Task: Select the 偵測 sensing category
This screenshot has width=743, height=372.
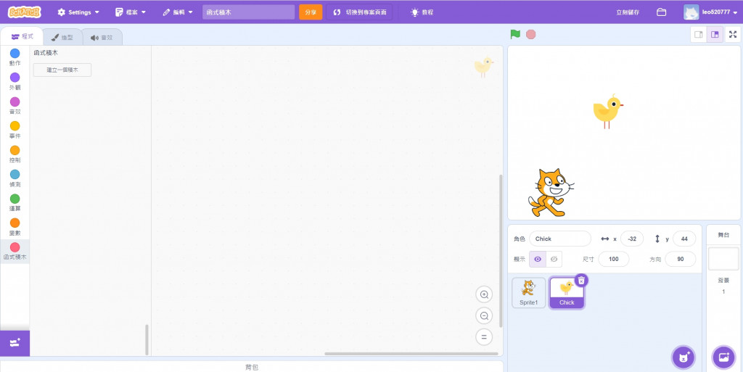Action: point(15,178)
